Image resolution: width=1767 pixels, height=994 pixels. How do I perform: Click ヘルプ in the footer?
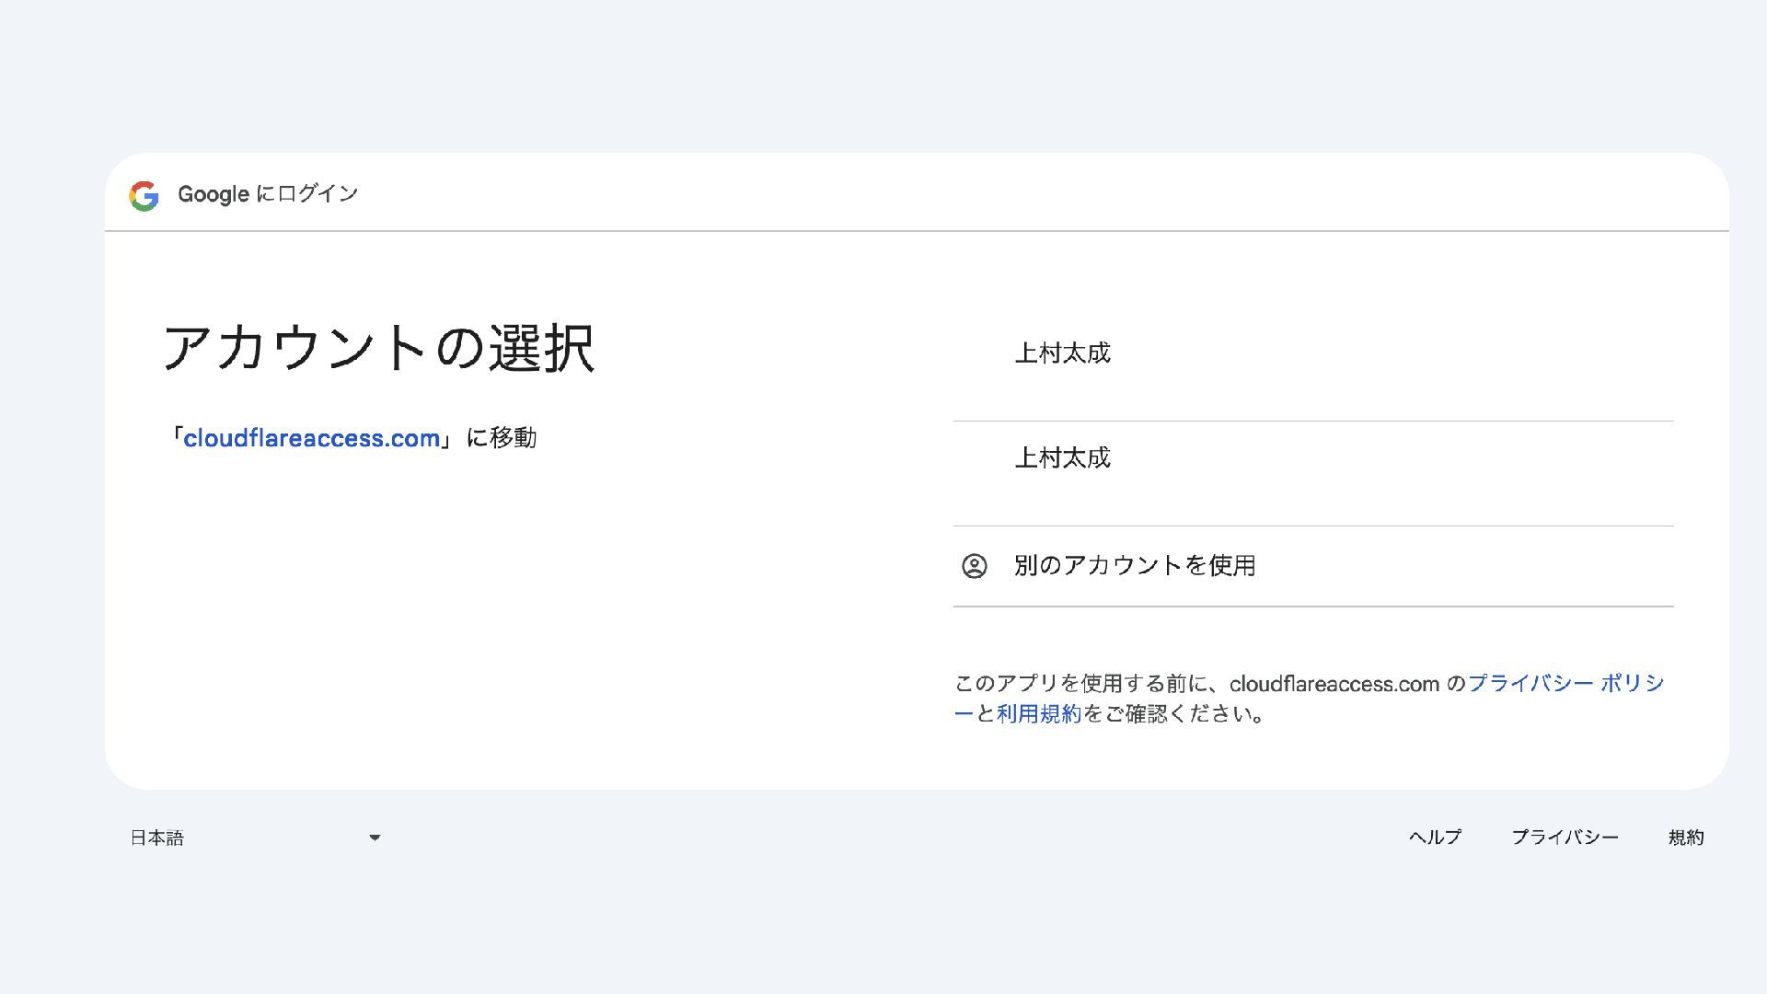[1434, 838]
